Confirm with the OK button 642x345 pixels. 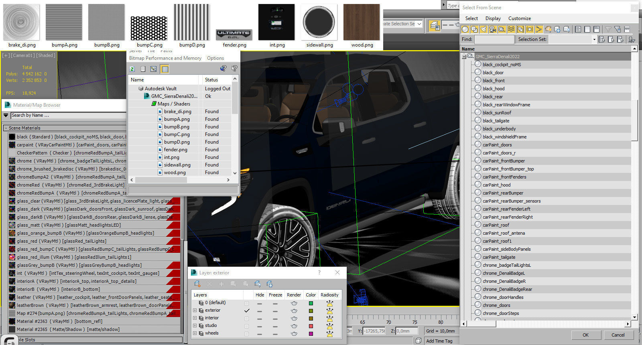click(x=585, y=335)
